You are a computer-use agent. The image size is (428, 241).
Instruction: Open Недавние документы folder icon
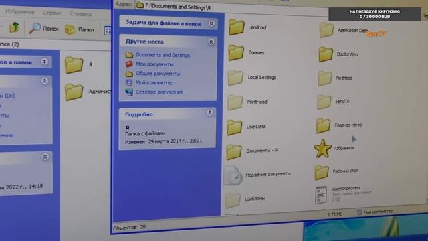(x=233, y=175)
